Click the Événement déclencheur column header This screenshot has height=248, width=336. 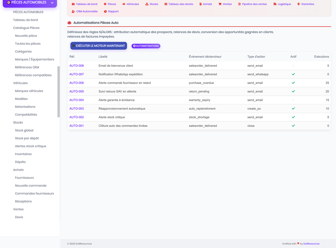[205, 57]
